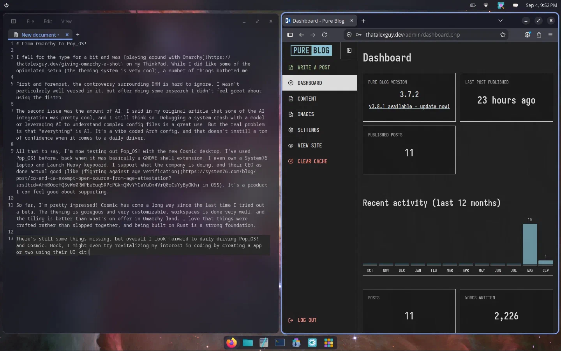
Task: Collapse the Pure Blog admin sidebar
Action: [x=349, y=50]
